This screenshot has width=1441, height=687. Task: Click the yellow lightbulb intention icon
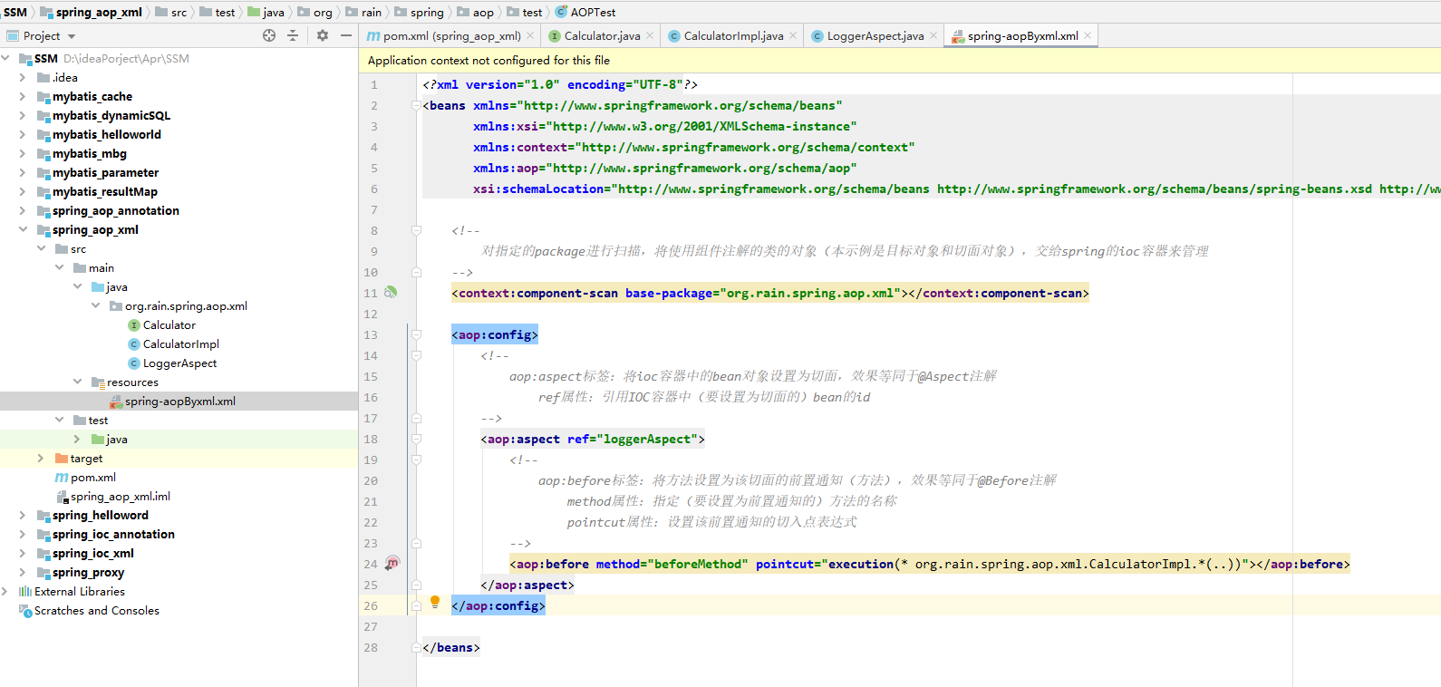click(x=435, y=602)
